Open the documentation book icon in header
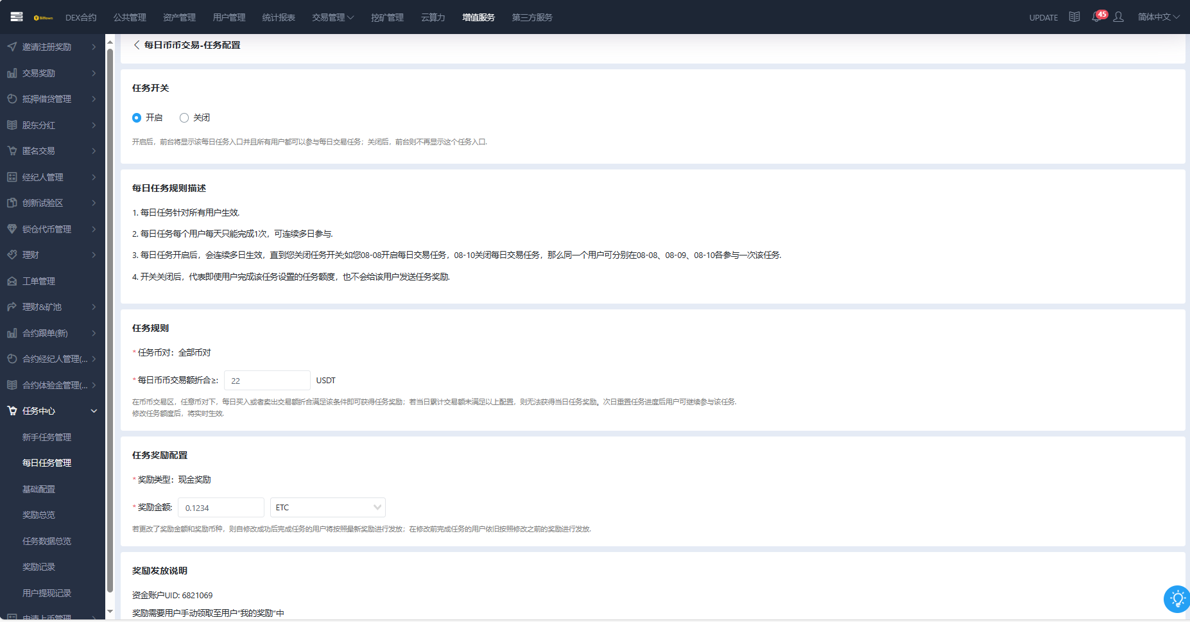1190x622 pixels. coord(1074,17)
